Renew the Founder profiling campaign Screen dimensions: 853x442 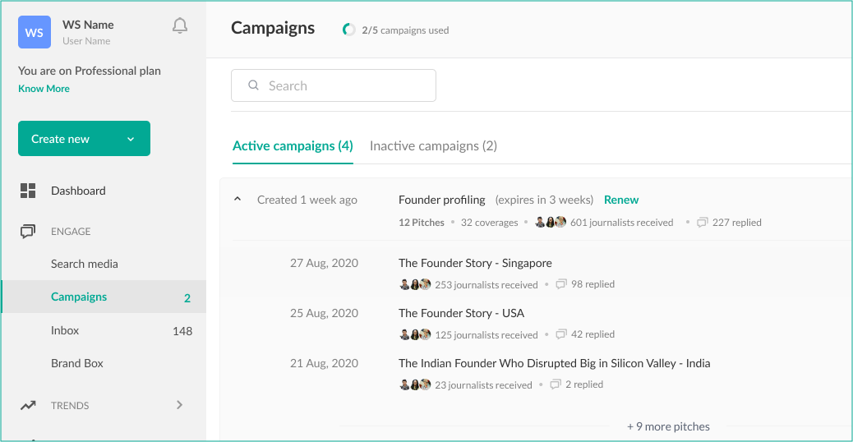coord(621,200)
